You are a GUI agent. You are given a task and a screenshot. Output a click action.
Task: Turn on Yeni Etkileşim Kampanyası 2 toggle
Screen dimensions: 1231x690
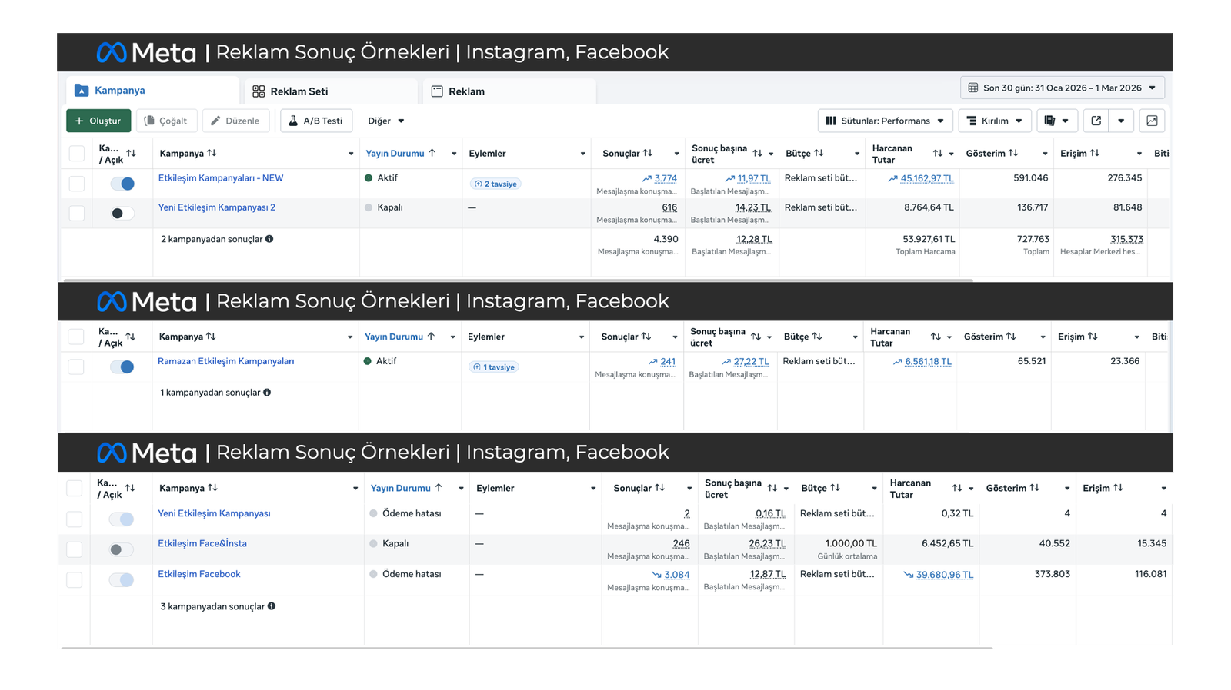[x=122, y=213]
